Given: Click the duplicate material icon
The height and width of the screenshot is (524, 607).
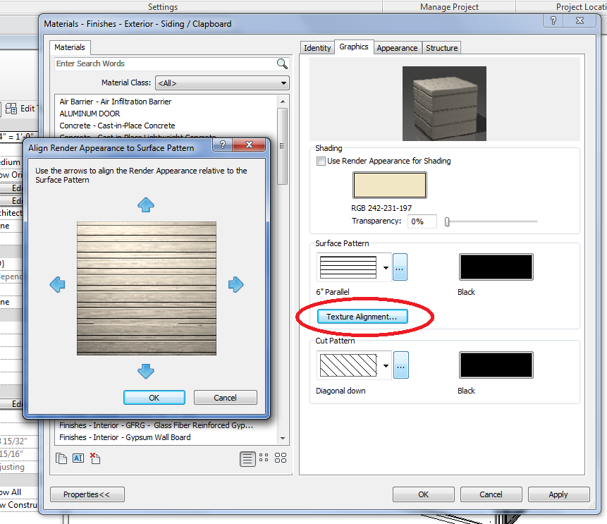Looking at the screenshot, I should (x=61, y=458).
